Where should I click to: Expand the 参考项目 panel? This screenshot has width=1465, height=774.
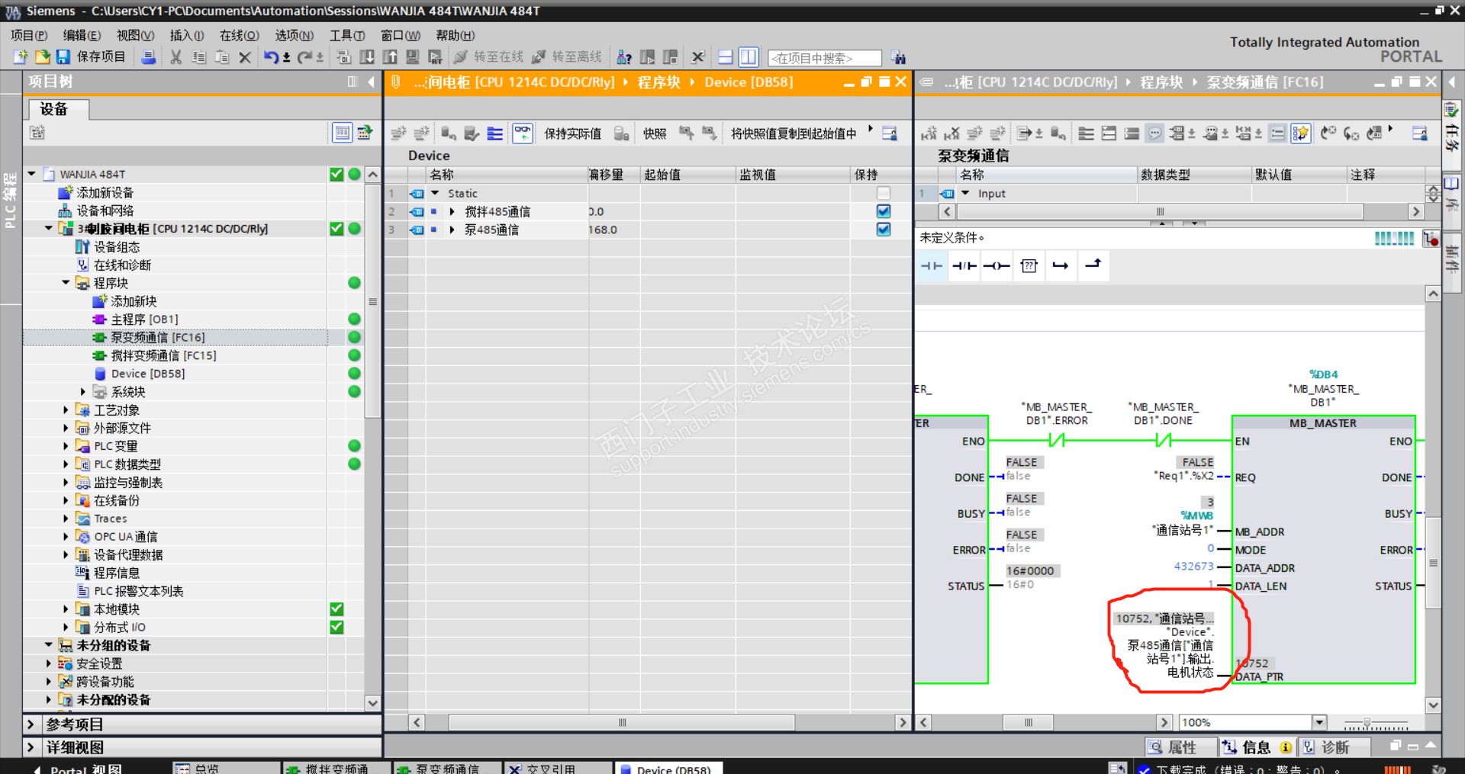click(31, 724)
